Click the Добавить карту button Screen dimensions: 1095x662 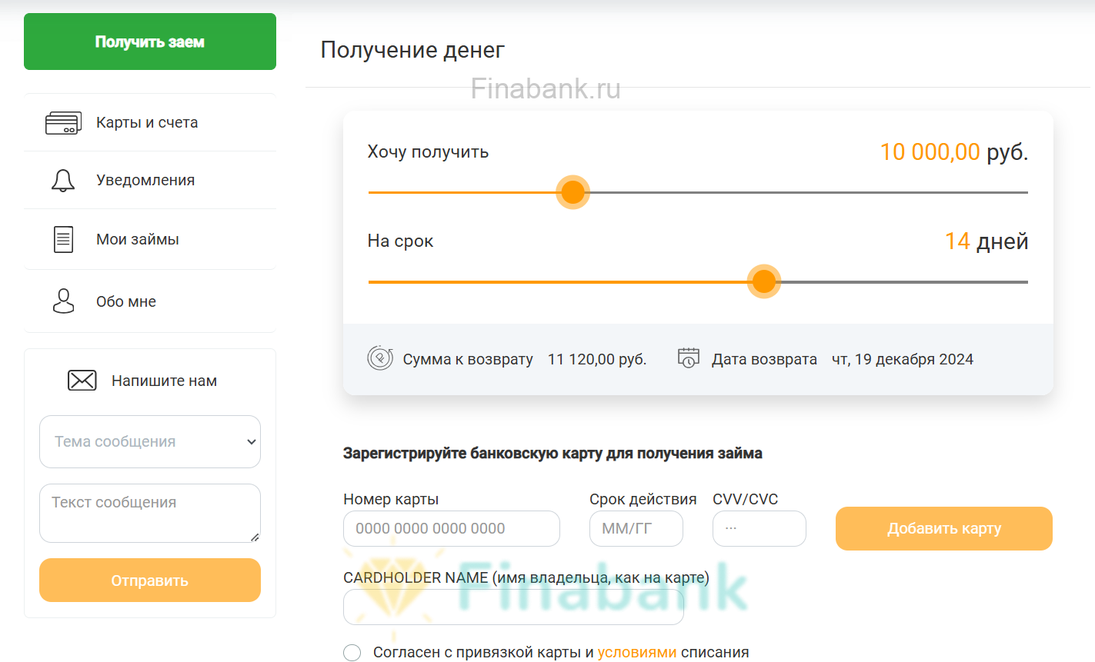pos(944,528)
